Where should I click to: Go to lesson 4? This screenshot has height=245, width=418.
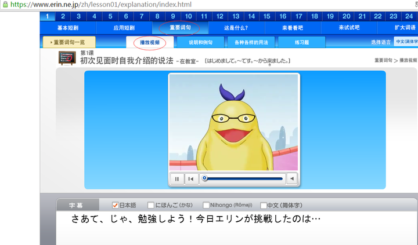(95, 16)
